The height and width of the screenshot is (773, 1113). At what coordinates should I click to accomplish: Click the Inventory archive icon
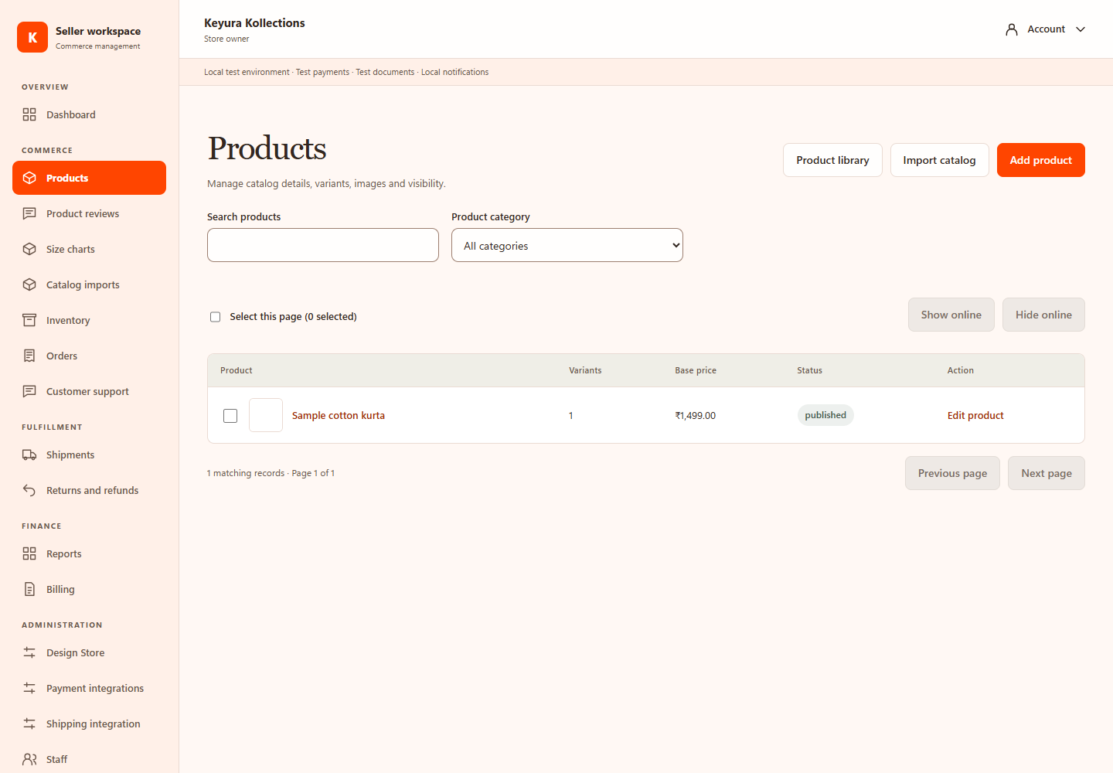tap(29, 320)
